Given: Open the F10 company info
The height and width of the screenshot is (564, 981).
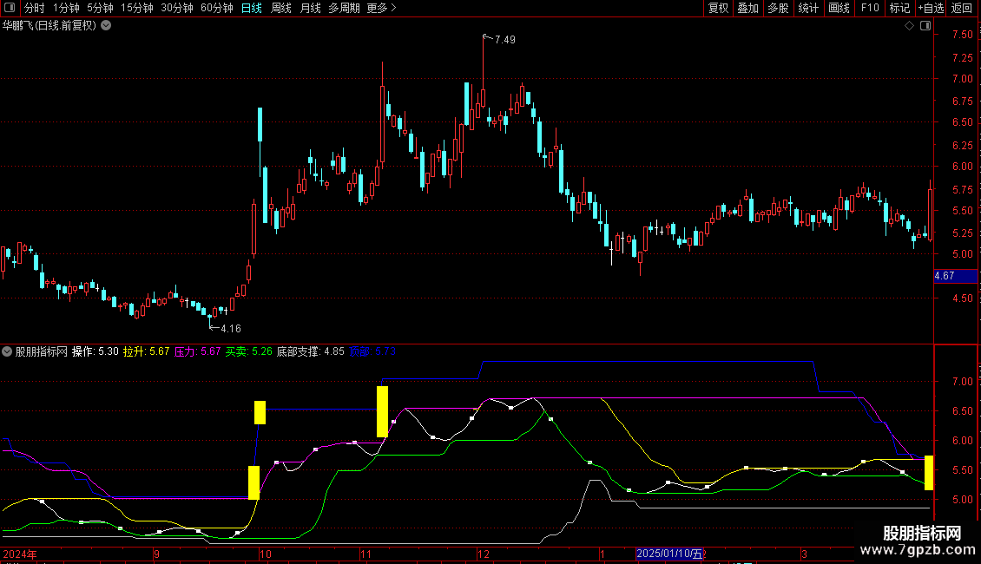Looking at the screenshot, I should click(870, 8).
